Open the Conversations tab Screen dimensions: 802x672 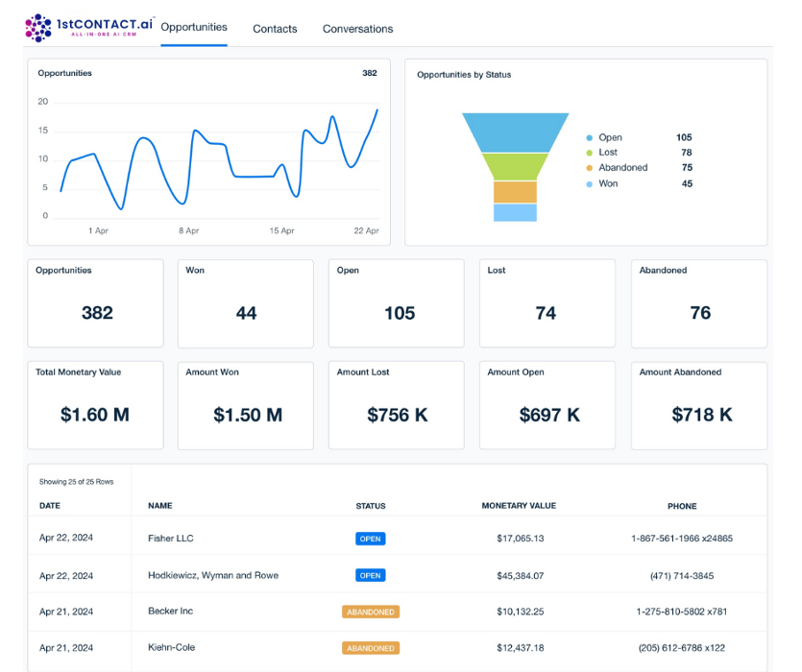pyautogui.click(x=357, y=29)
